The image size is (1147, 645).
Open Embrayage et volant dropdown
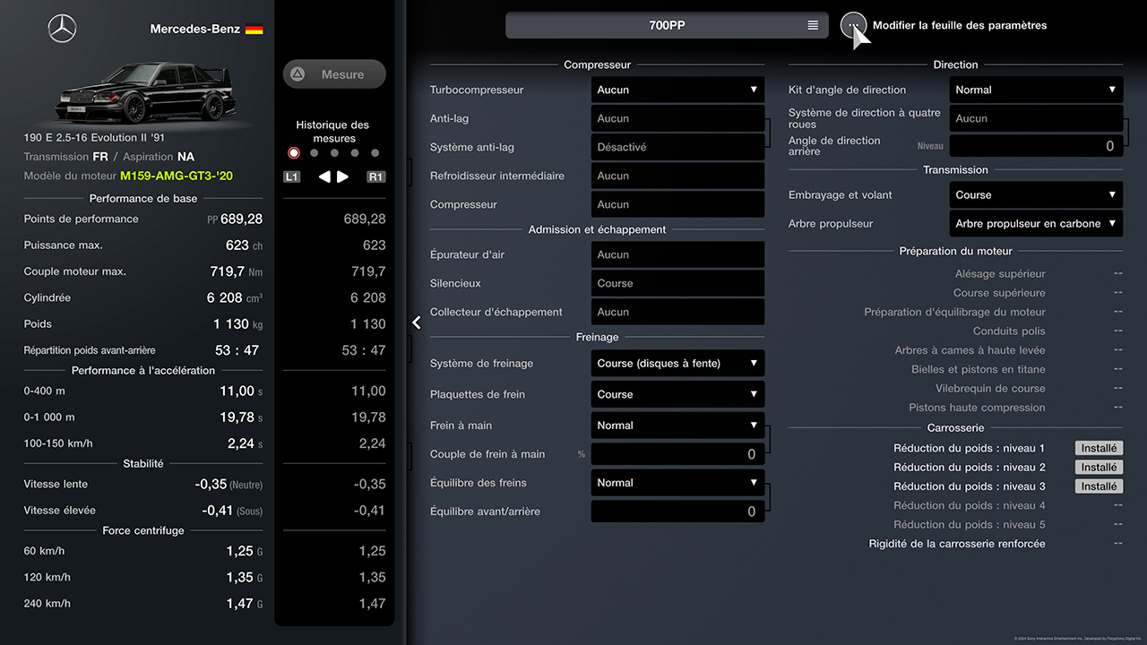(x=1037, y=194)
